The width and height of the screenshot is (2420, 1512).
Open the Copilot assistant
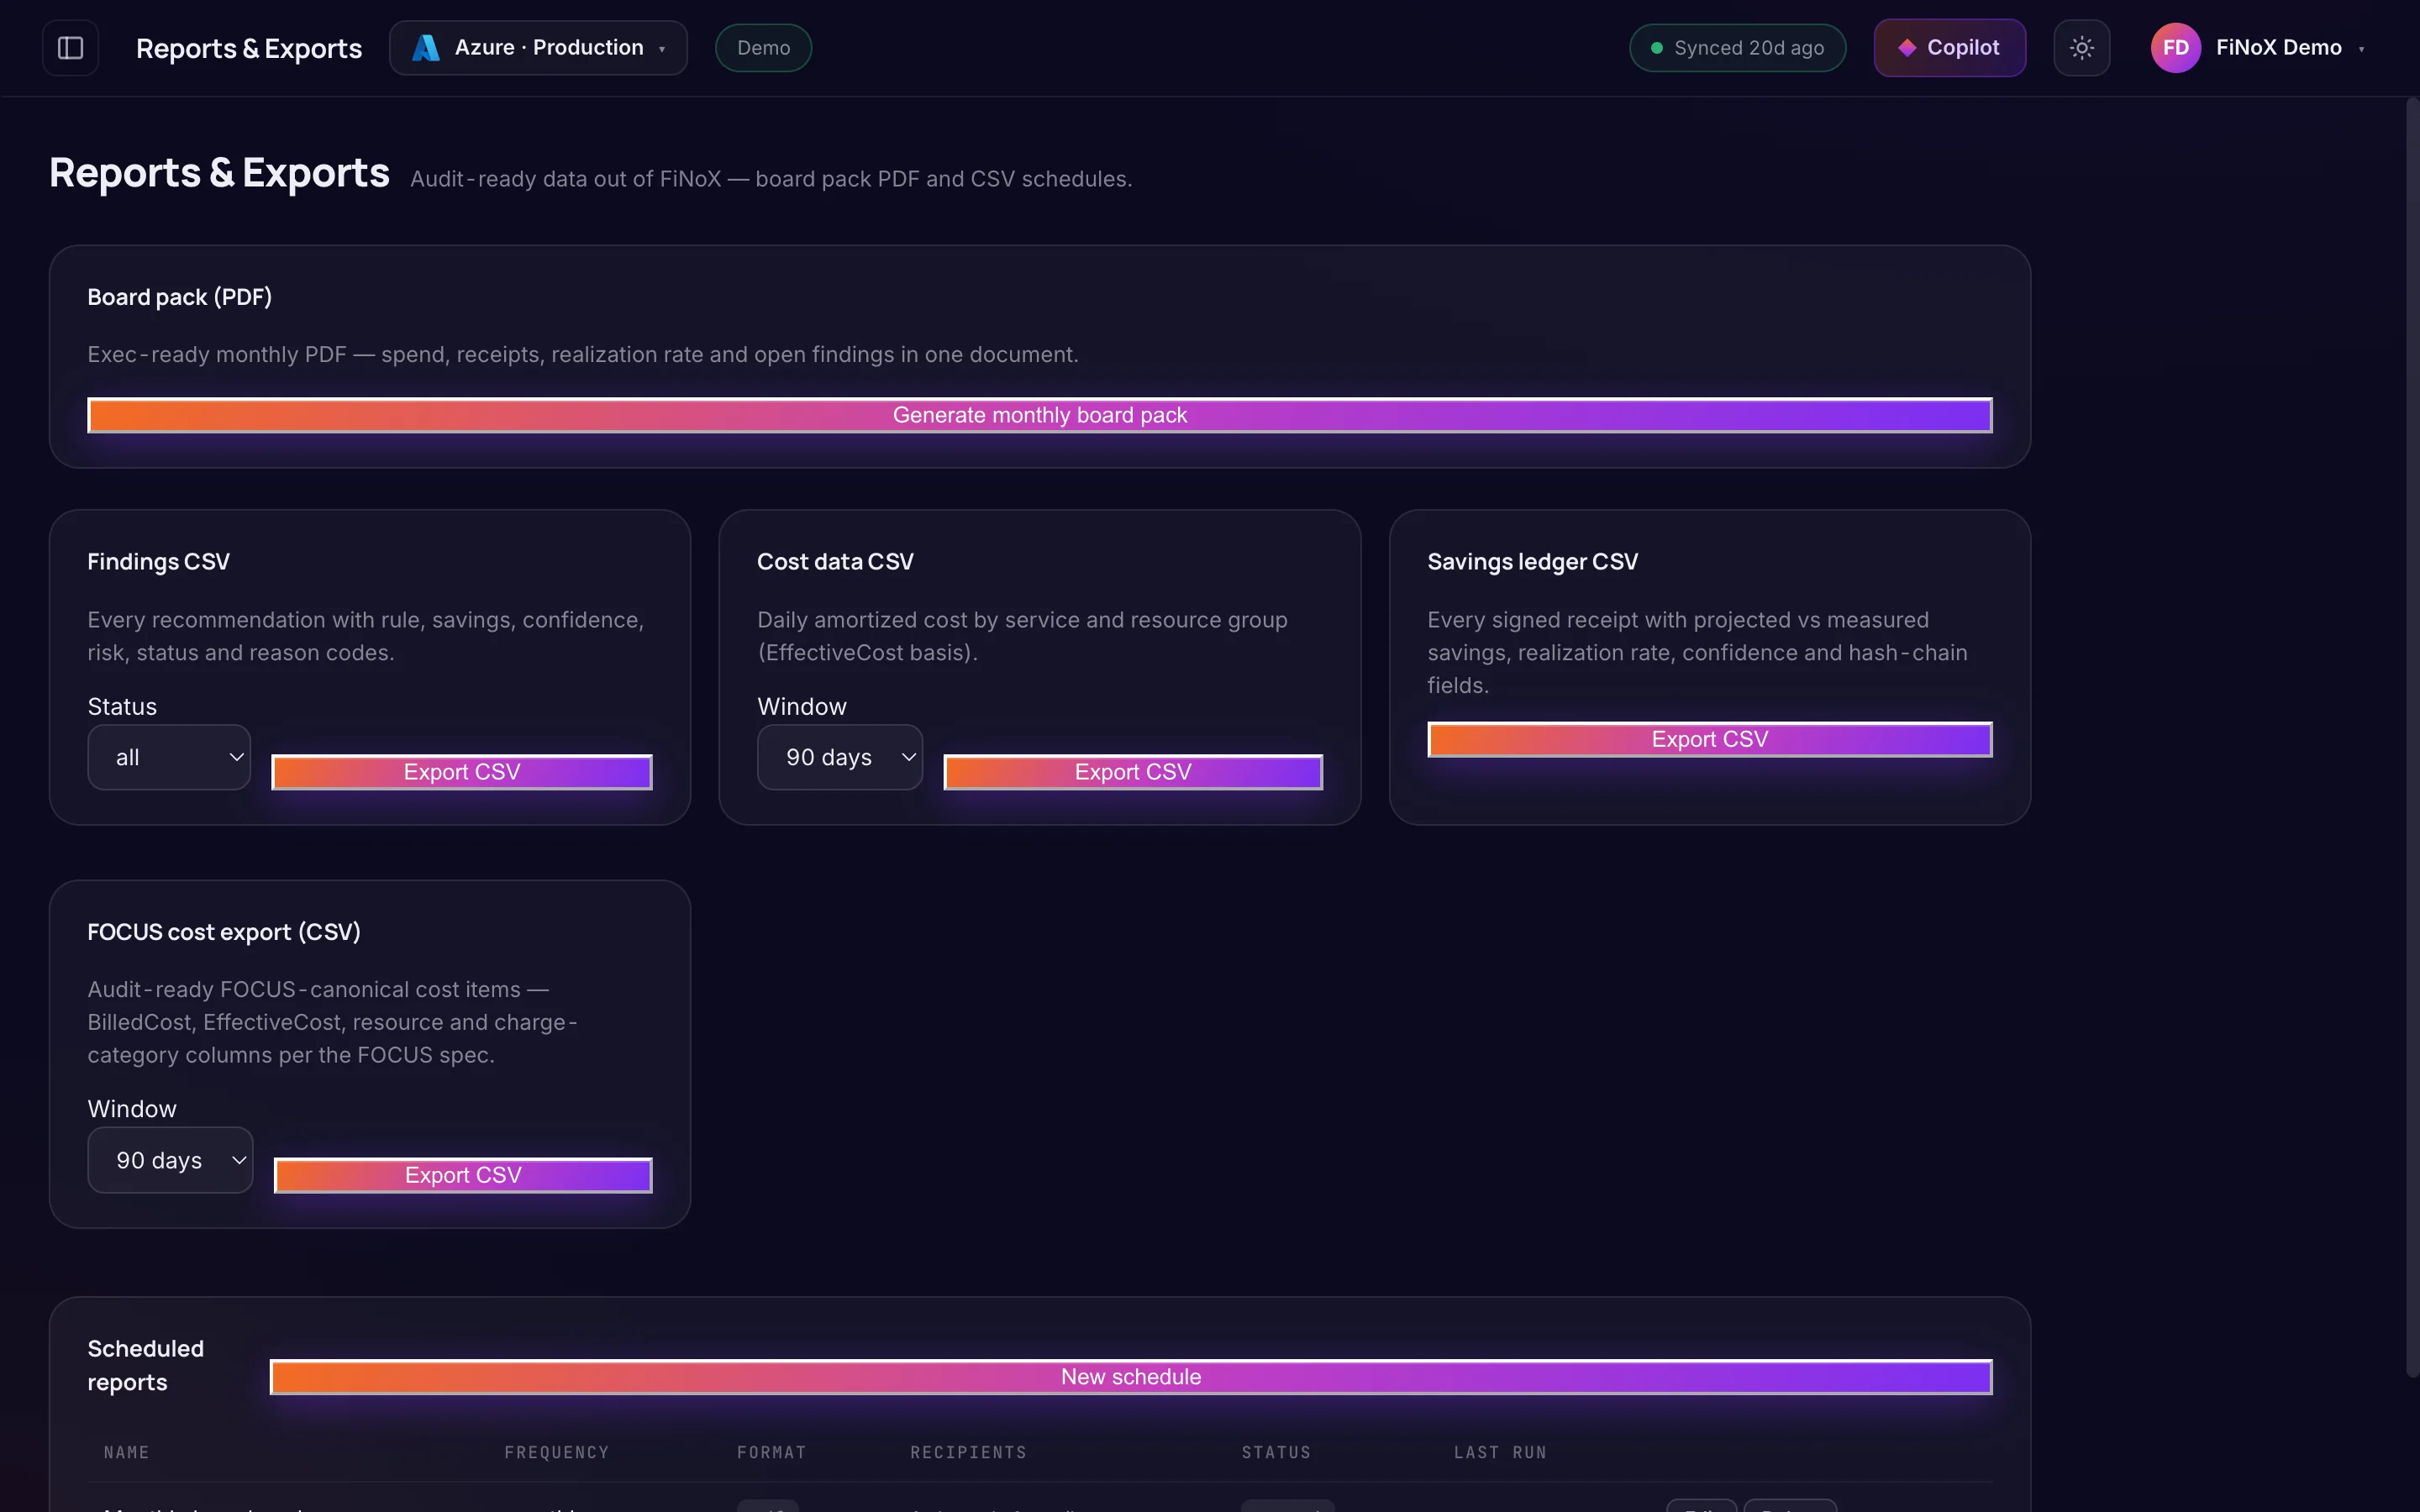pos(1949,48)
